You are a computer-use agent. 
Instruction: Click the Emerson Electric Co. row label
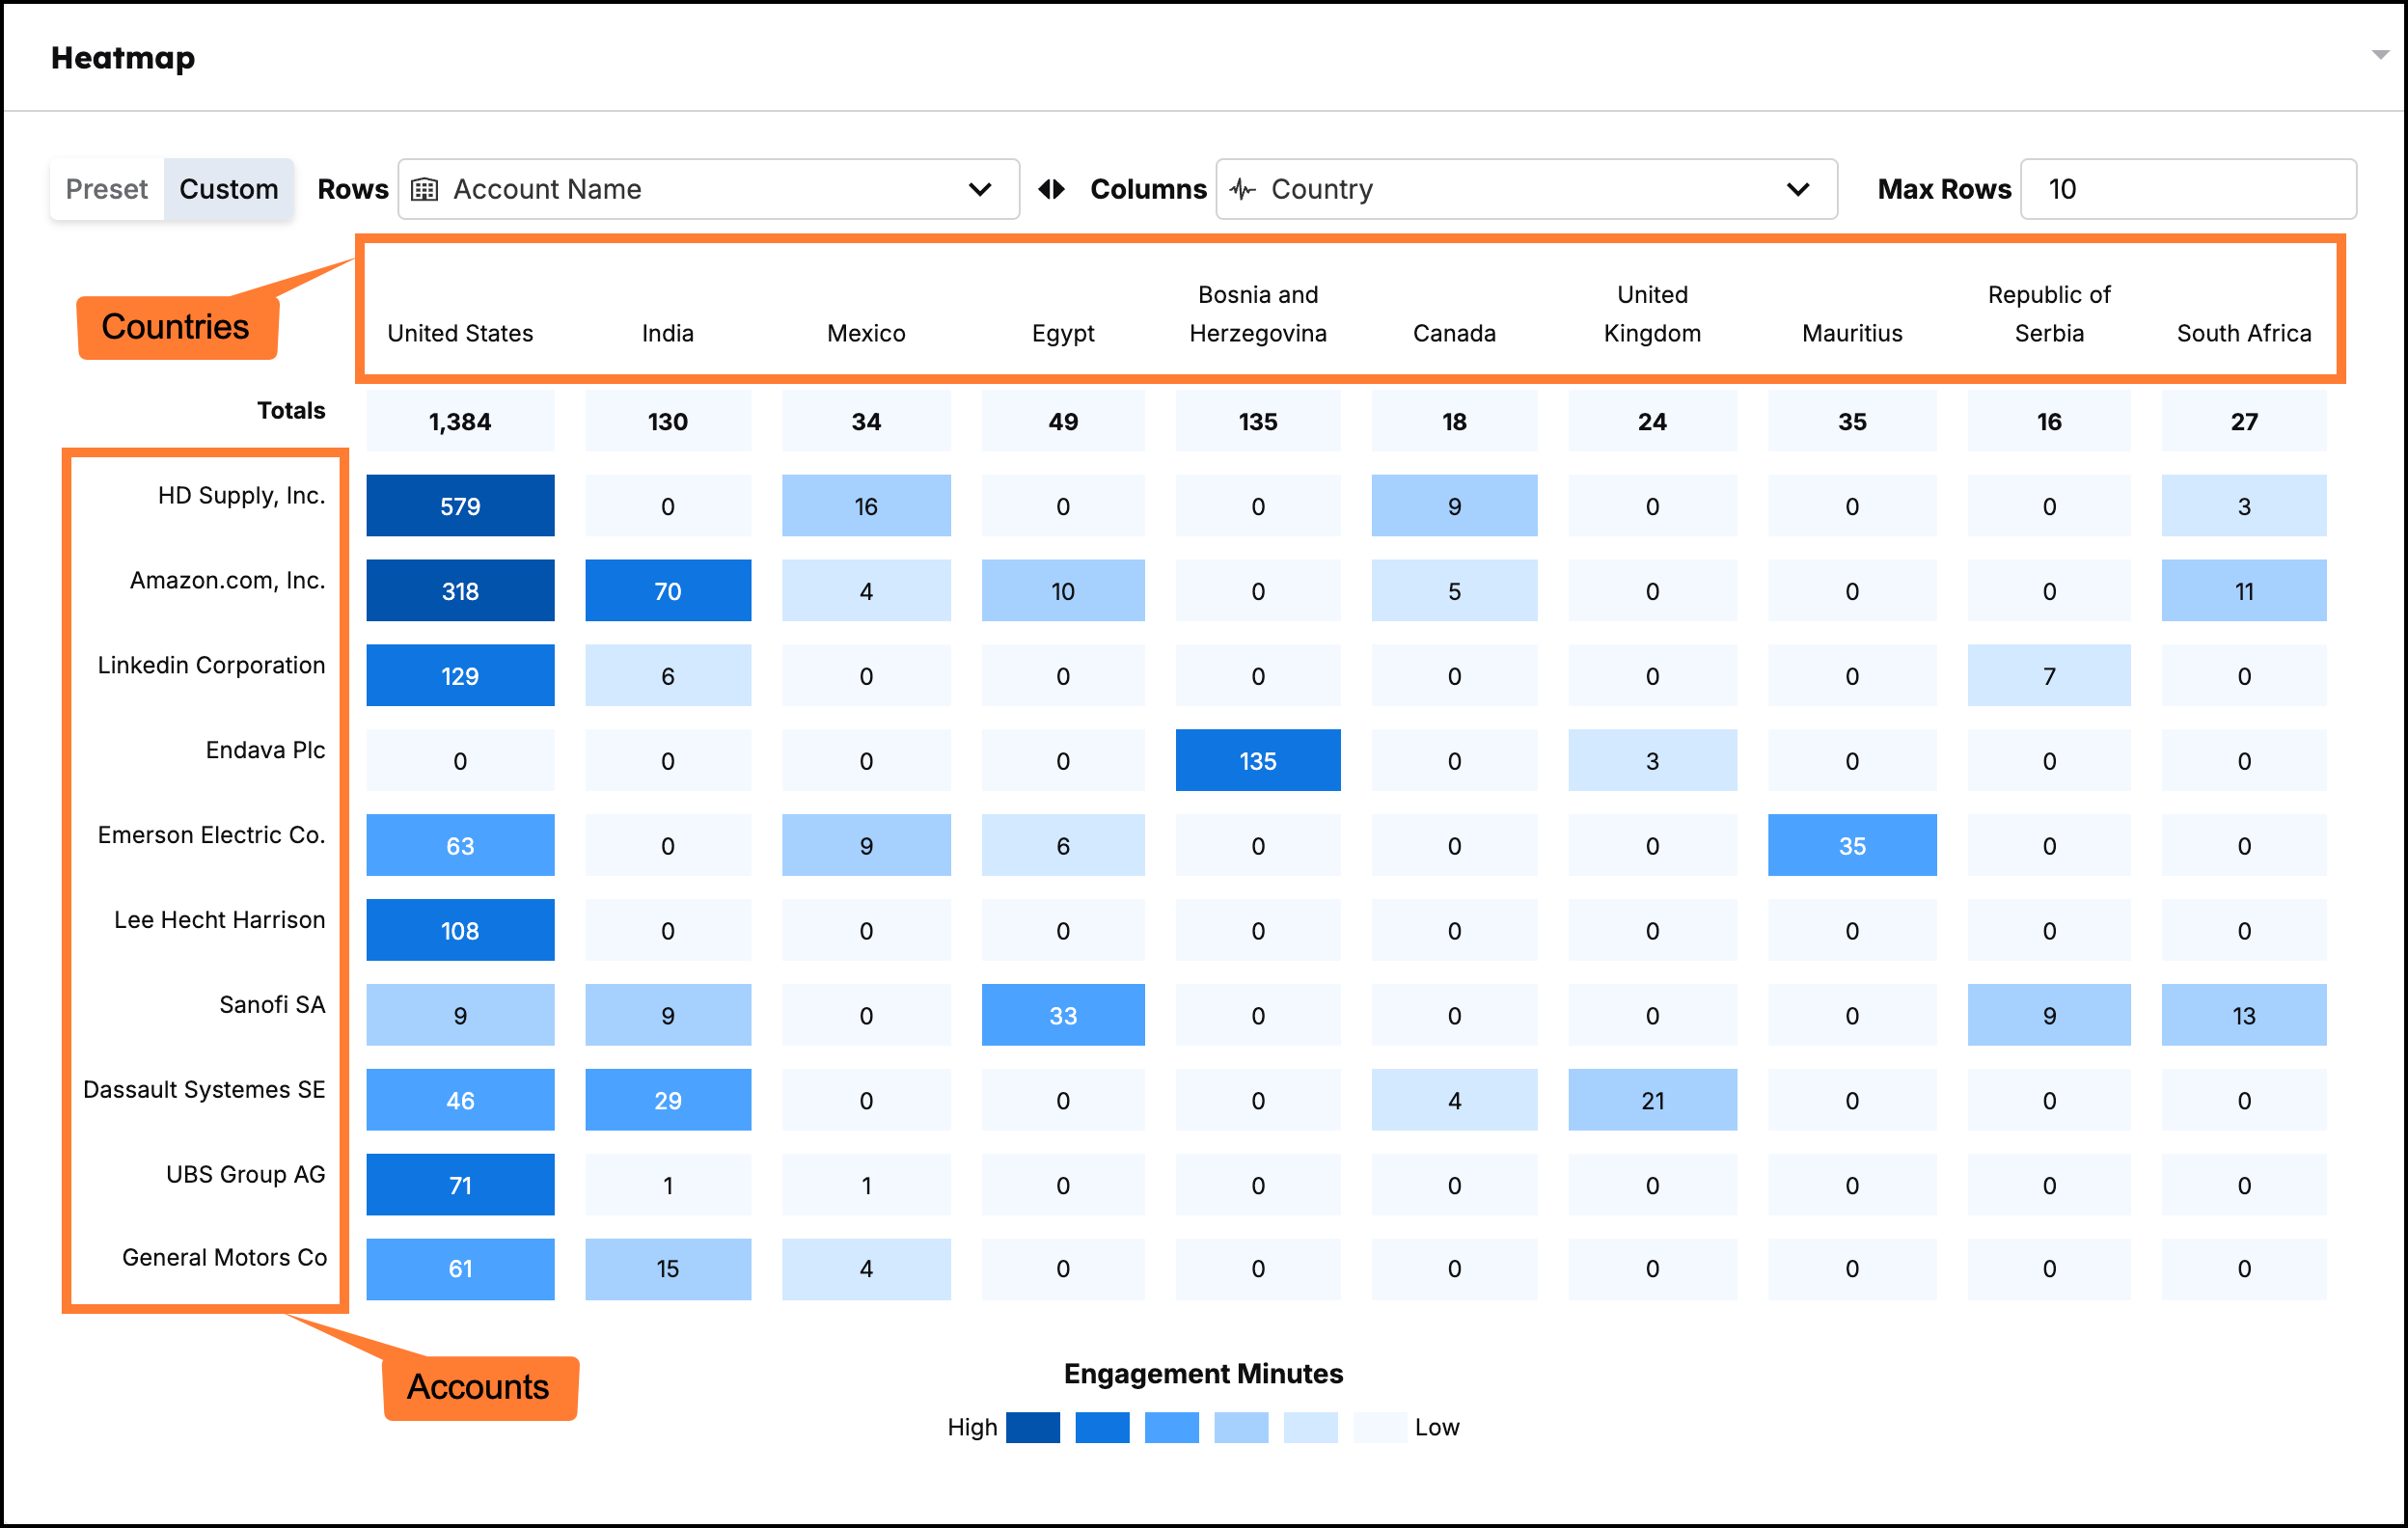(212, 835)
